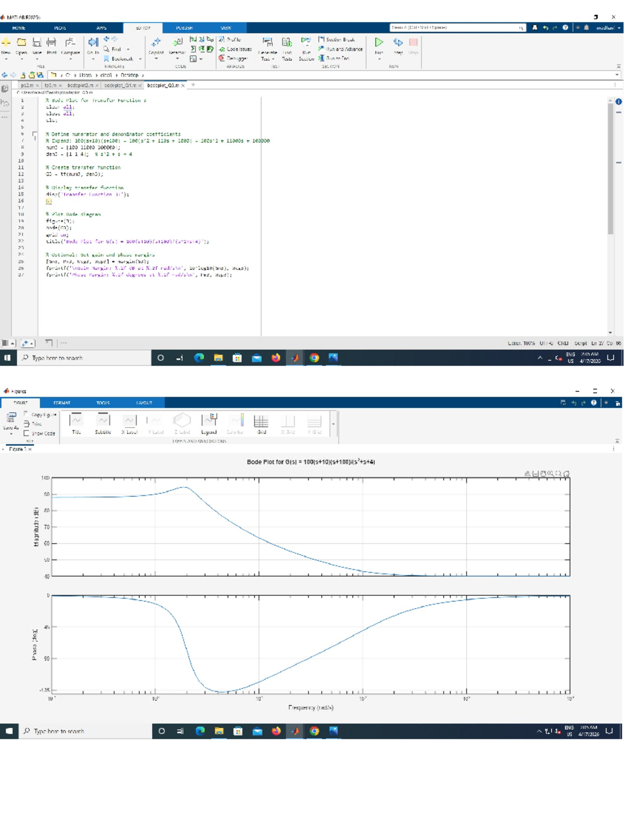Expand the Bookmark dropdown arrow
This screenshot has height=813, width=628.
[140, 59]
